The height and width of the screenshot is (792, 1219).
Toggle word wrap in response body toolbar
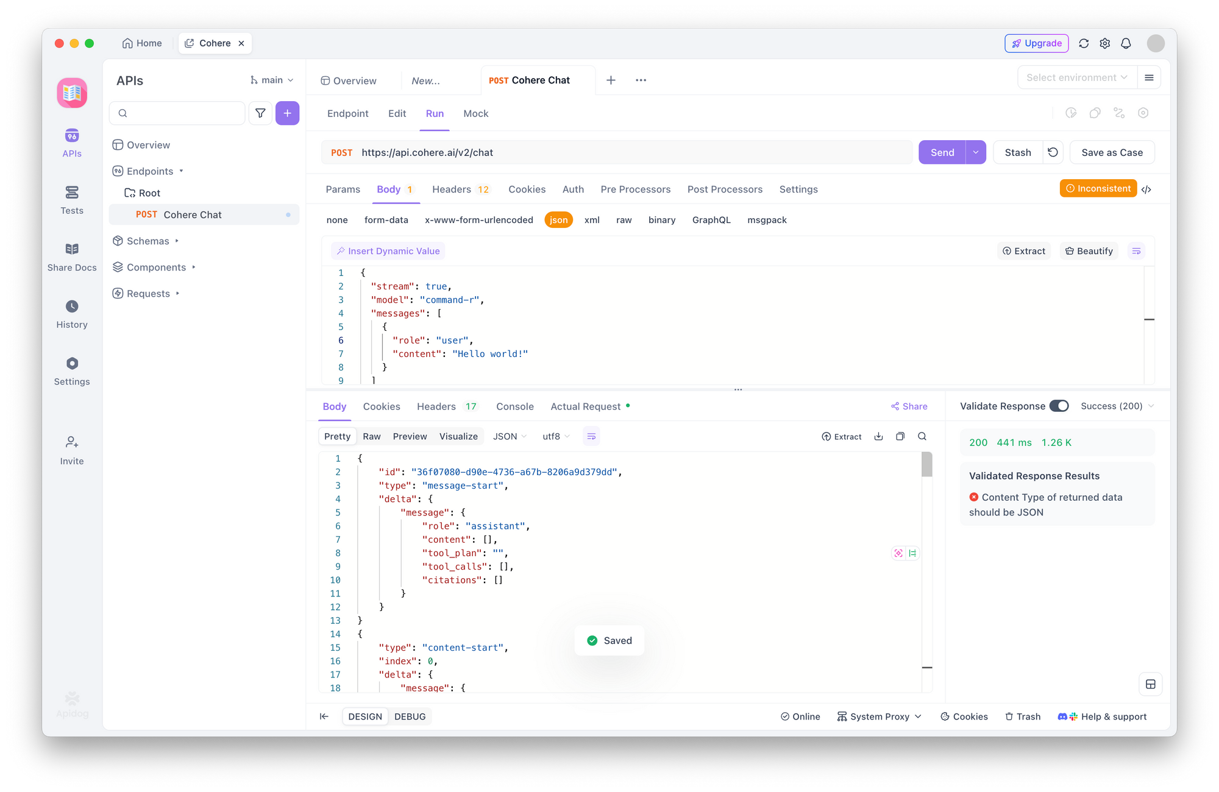click(591, 436)
